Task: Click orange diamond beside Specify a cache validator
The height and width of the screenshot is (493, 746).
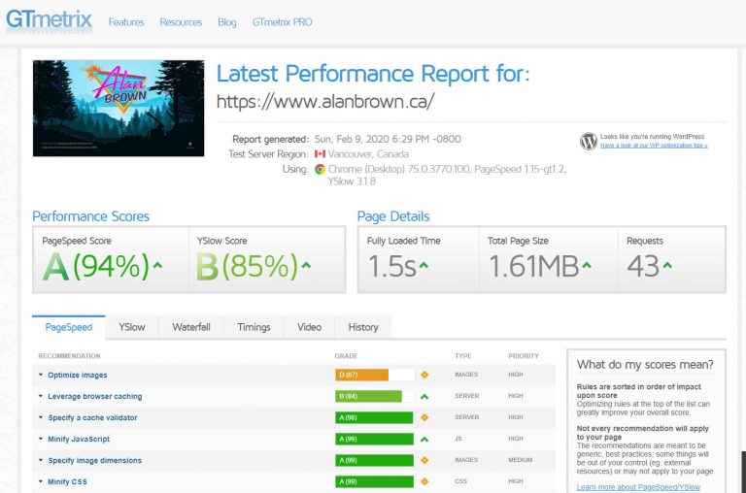Action: [424, 417]
